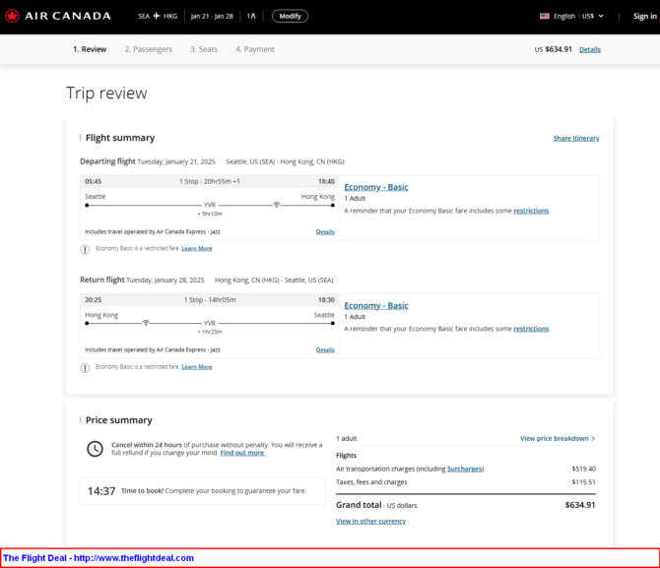Click the airplane icon between SEA and HKG
Image resolution: width=660 pixels, height=568 pixels.
click(x=157, y=16)
